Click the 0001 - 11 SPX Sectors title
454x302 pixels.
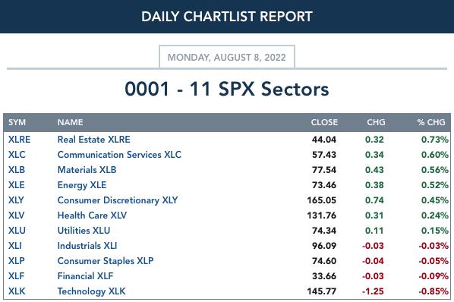227,89
